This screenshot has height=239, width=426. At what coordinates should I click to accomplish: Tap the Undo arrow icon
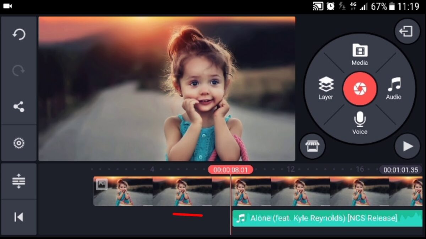[19, 35]
